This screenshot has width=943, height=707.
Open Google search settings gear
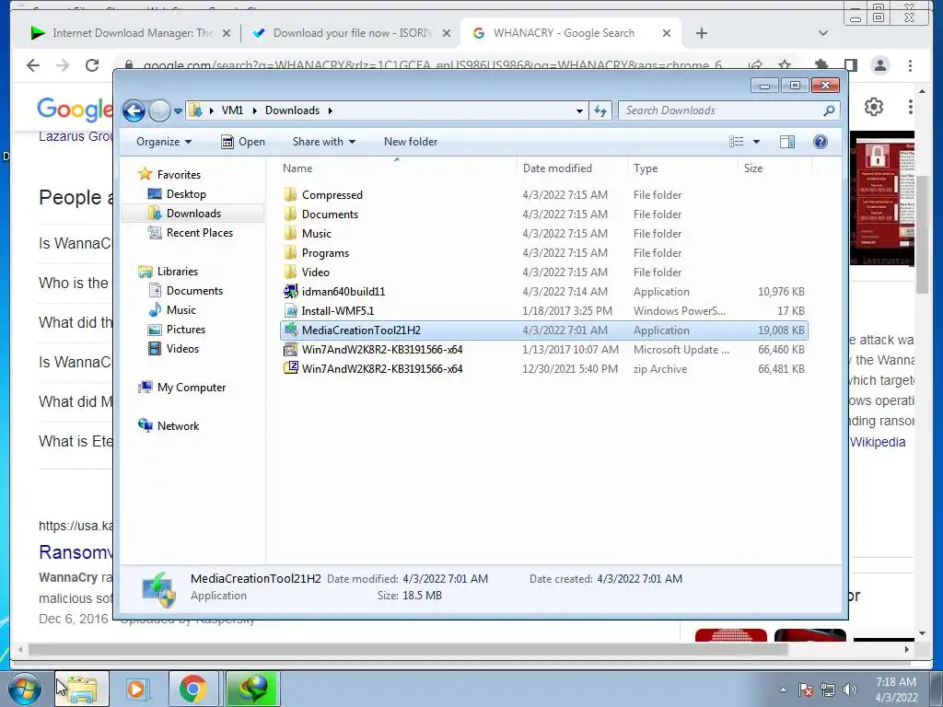[x=873, y=107]
